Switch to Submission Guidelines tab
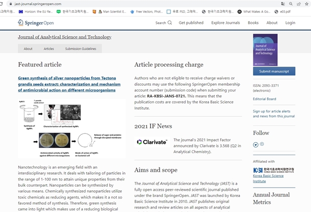Viewport: 311px width, 212px height. click(x=80, y=49)
